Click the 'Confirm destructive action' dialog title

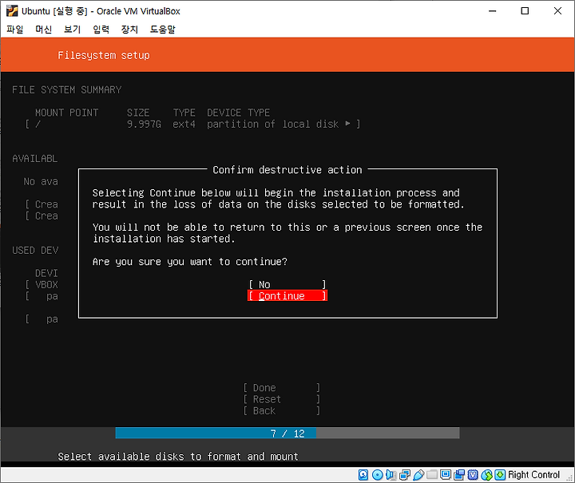point(287,170)
